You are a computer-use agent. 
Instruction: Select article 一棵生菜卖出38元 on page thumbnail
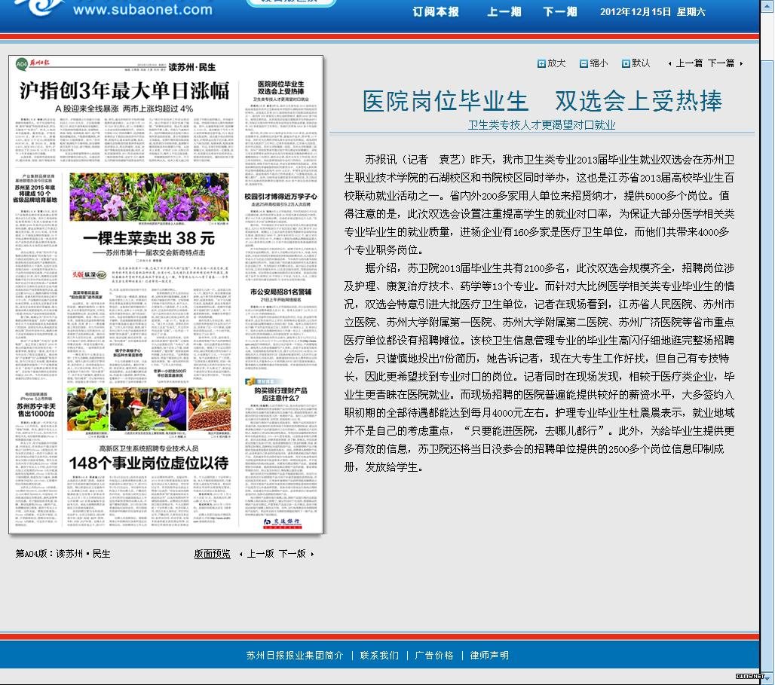pos(149,238)
